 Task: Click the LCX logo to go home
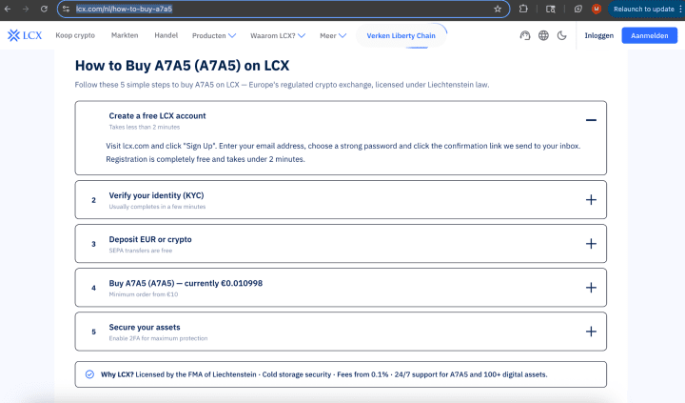click(25, 35)
